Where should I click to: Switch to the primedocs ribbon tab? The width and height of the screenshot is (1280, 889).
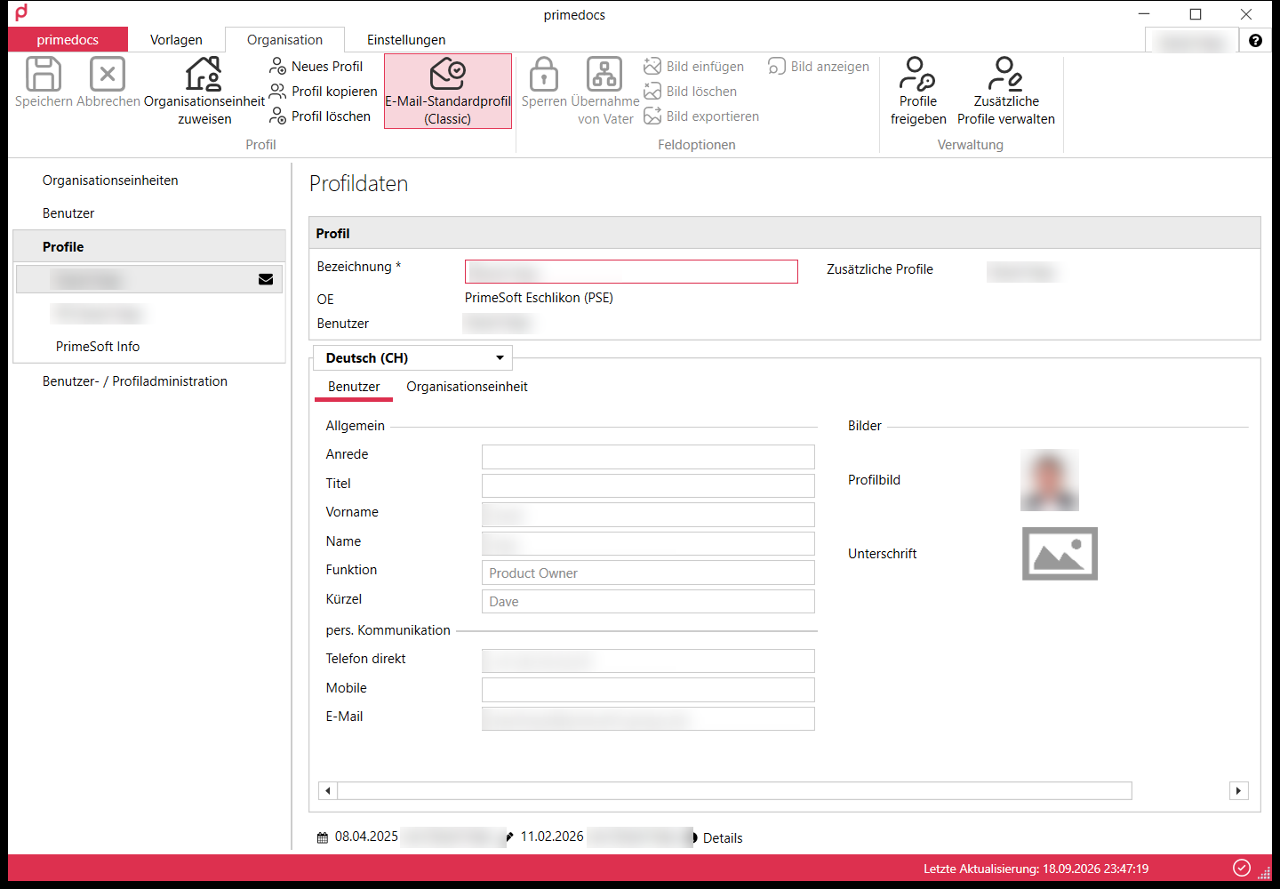[x=68, y=40]
